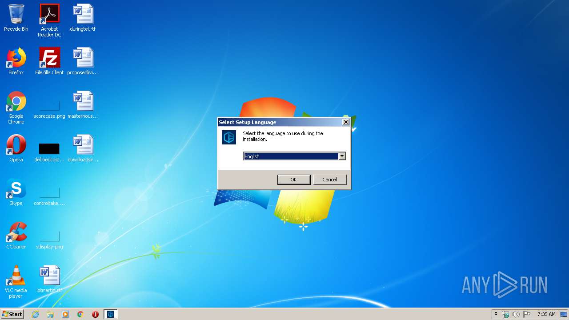Click the 7:35 AM taskbar clock
Viewport: 569px width, 320px height.
[x=546, y=314]
